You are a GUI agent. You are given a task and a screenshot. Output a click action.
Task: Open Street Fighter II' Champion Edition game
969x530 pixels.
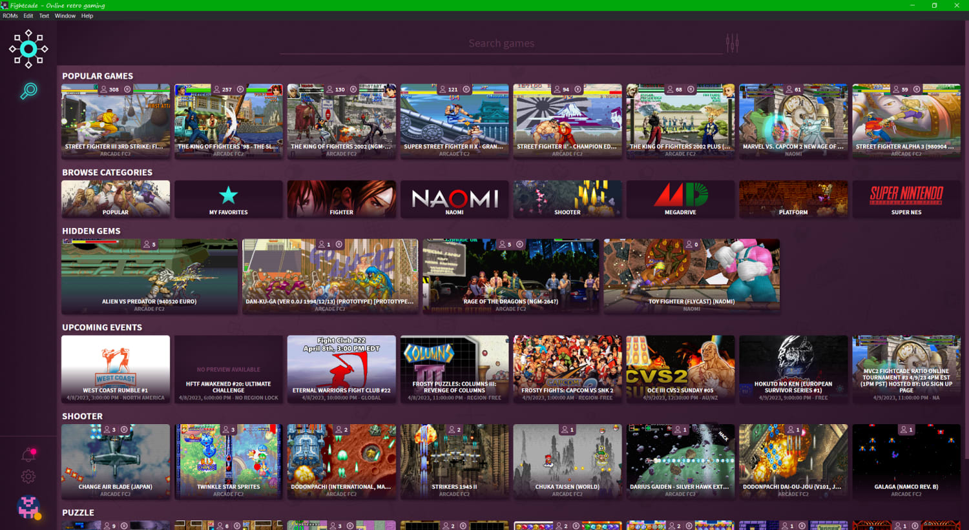pyautogui.click(x=568, y=121)
